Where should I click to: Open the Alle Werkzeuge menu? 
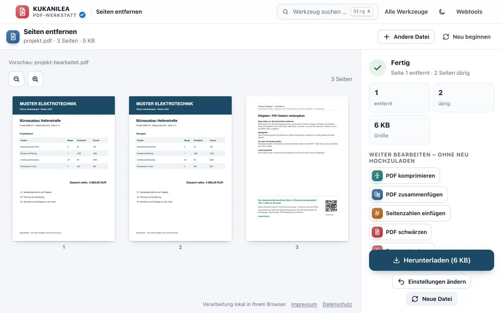406,12
